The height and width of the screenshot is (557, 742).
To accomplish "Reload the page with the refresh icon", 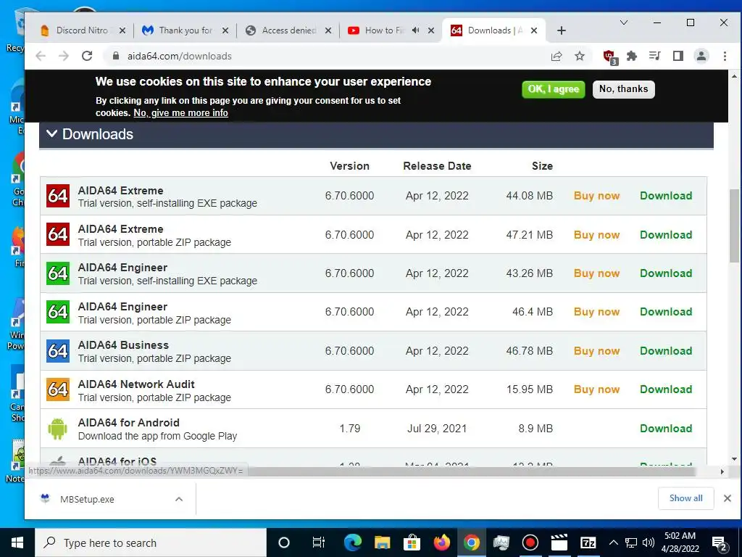I will click(87, 56).
